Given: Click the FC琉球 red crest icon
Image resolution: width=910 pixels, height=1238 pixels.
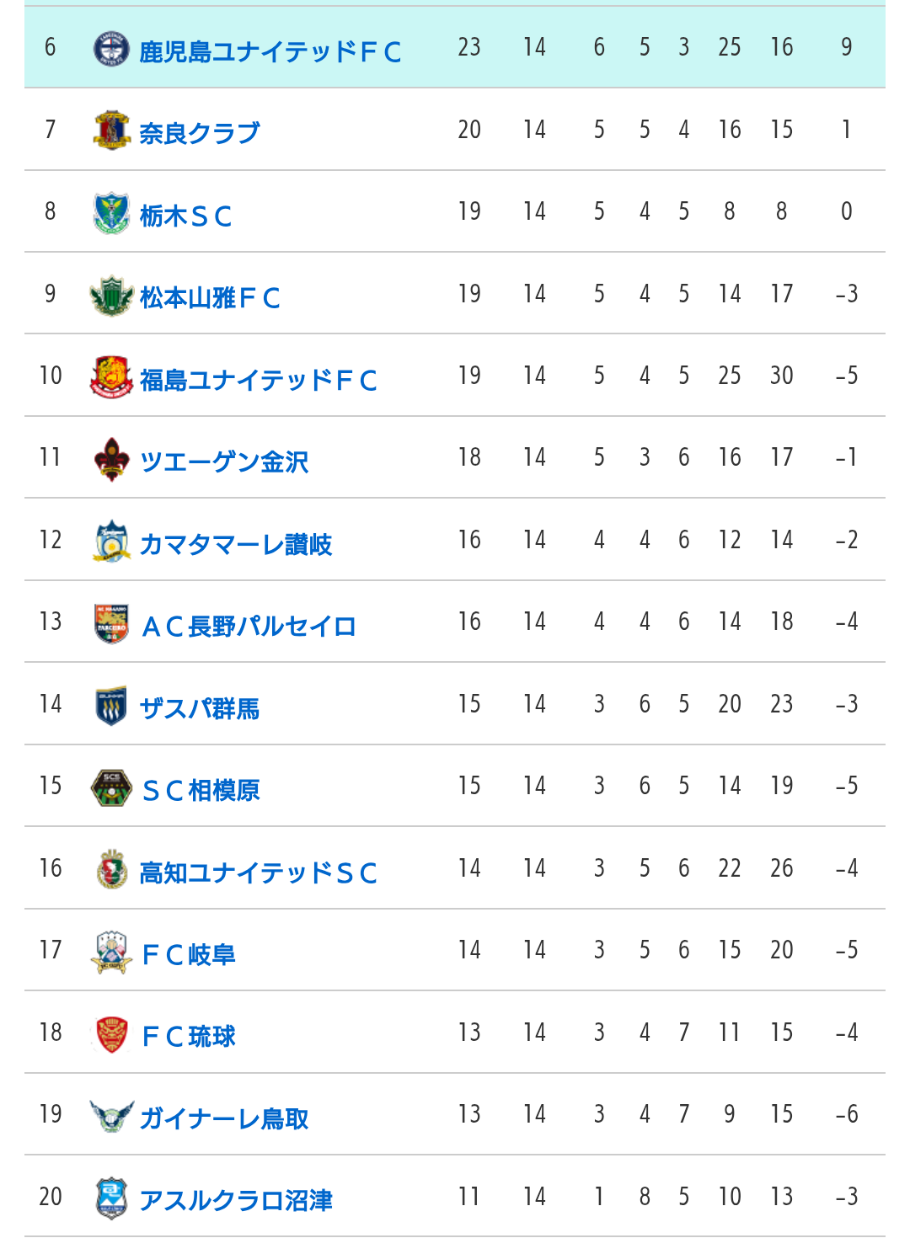Looking at the screenshot, I should coord(111,1034).
